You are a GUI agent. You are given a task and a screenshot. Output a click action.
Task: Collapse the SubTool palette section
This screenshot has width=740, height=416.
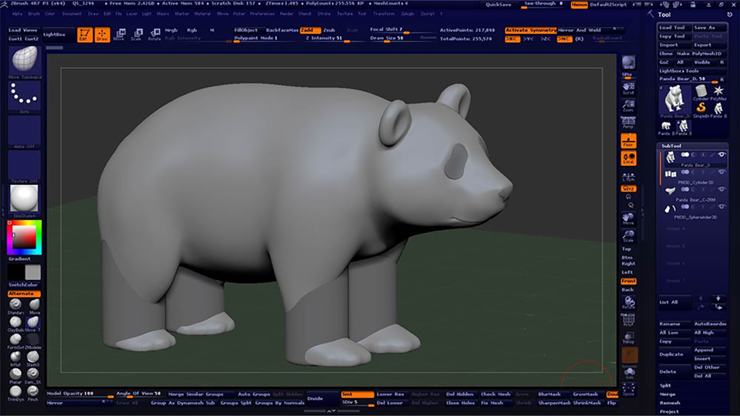click(672, 146)
